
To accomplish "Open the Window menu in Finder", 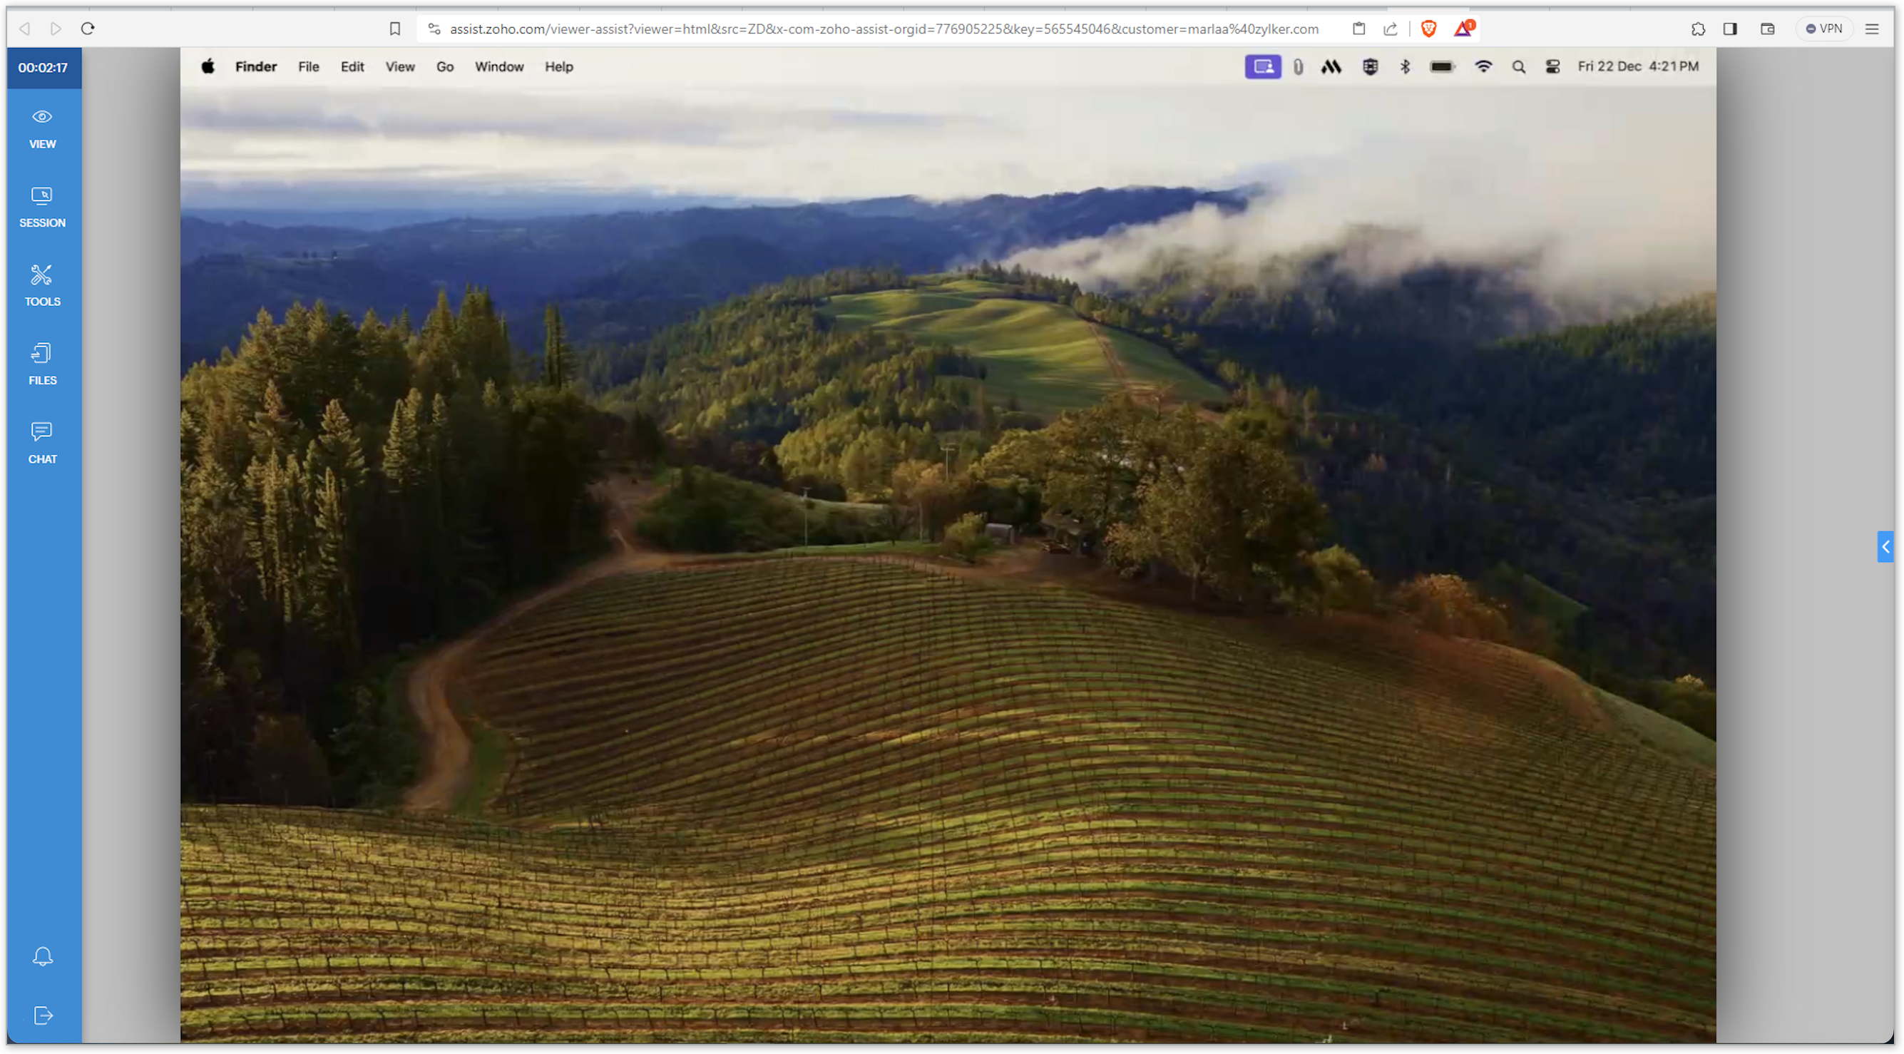I will [499, 66].
